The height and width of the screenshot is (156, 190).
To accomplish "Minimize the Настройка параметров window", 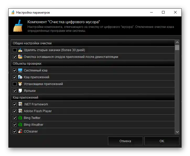I will pyautogui.click(x=151, y=12).
